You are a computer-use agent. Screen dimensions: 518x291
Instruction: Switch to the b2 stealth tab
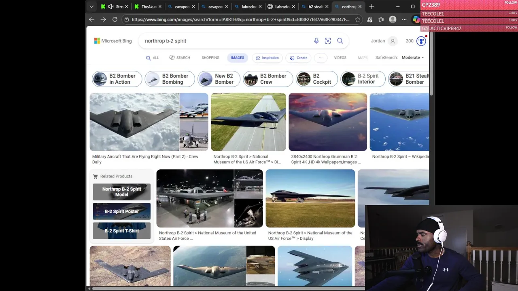[x=315, y=6]
